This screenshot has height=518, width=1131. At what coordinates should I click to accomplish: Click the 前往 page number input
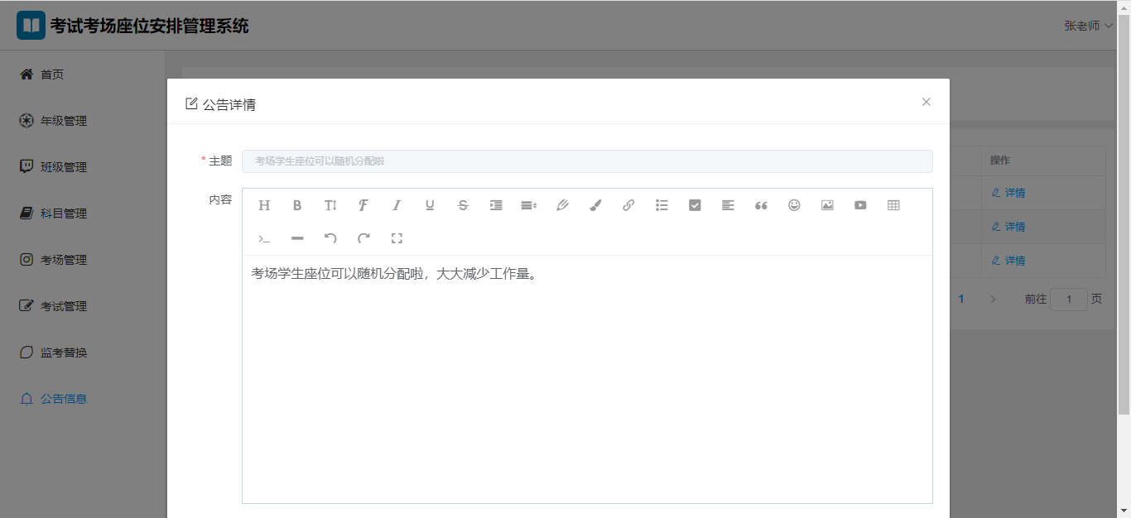tap(1069, 299)
